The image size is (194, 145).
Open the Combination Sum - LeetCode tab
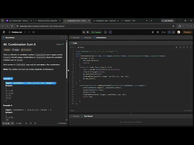coord(106,21)
